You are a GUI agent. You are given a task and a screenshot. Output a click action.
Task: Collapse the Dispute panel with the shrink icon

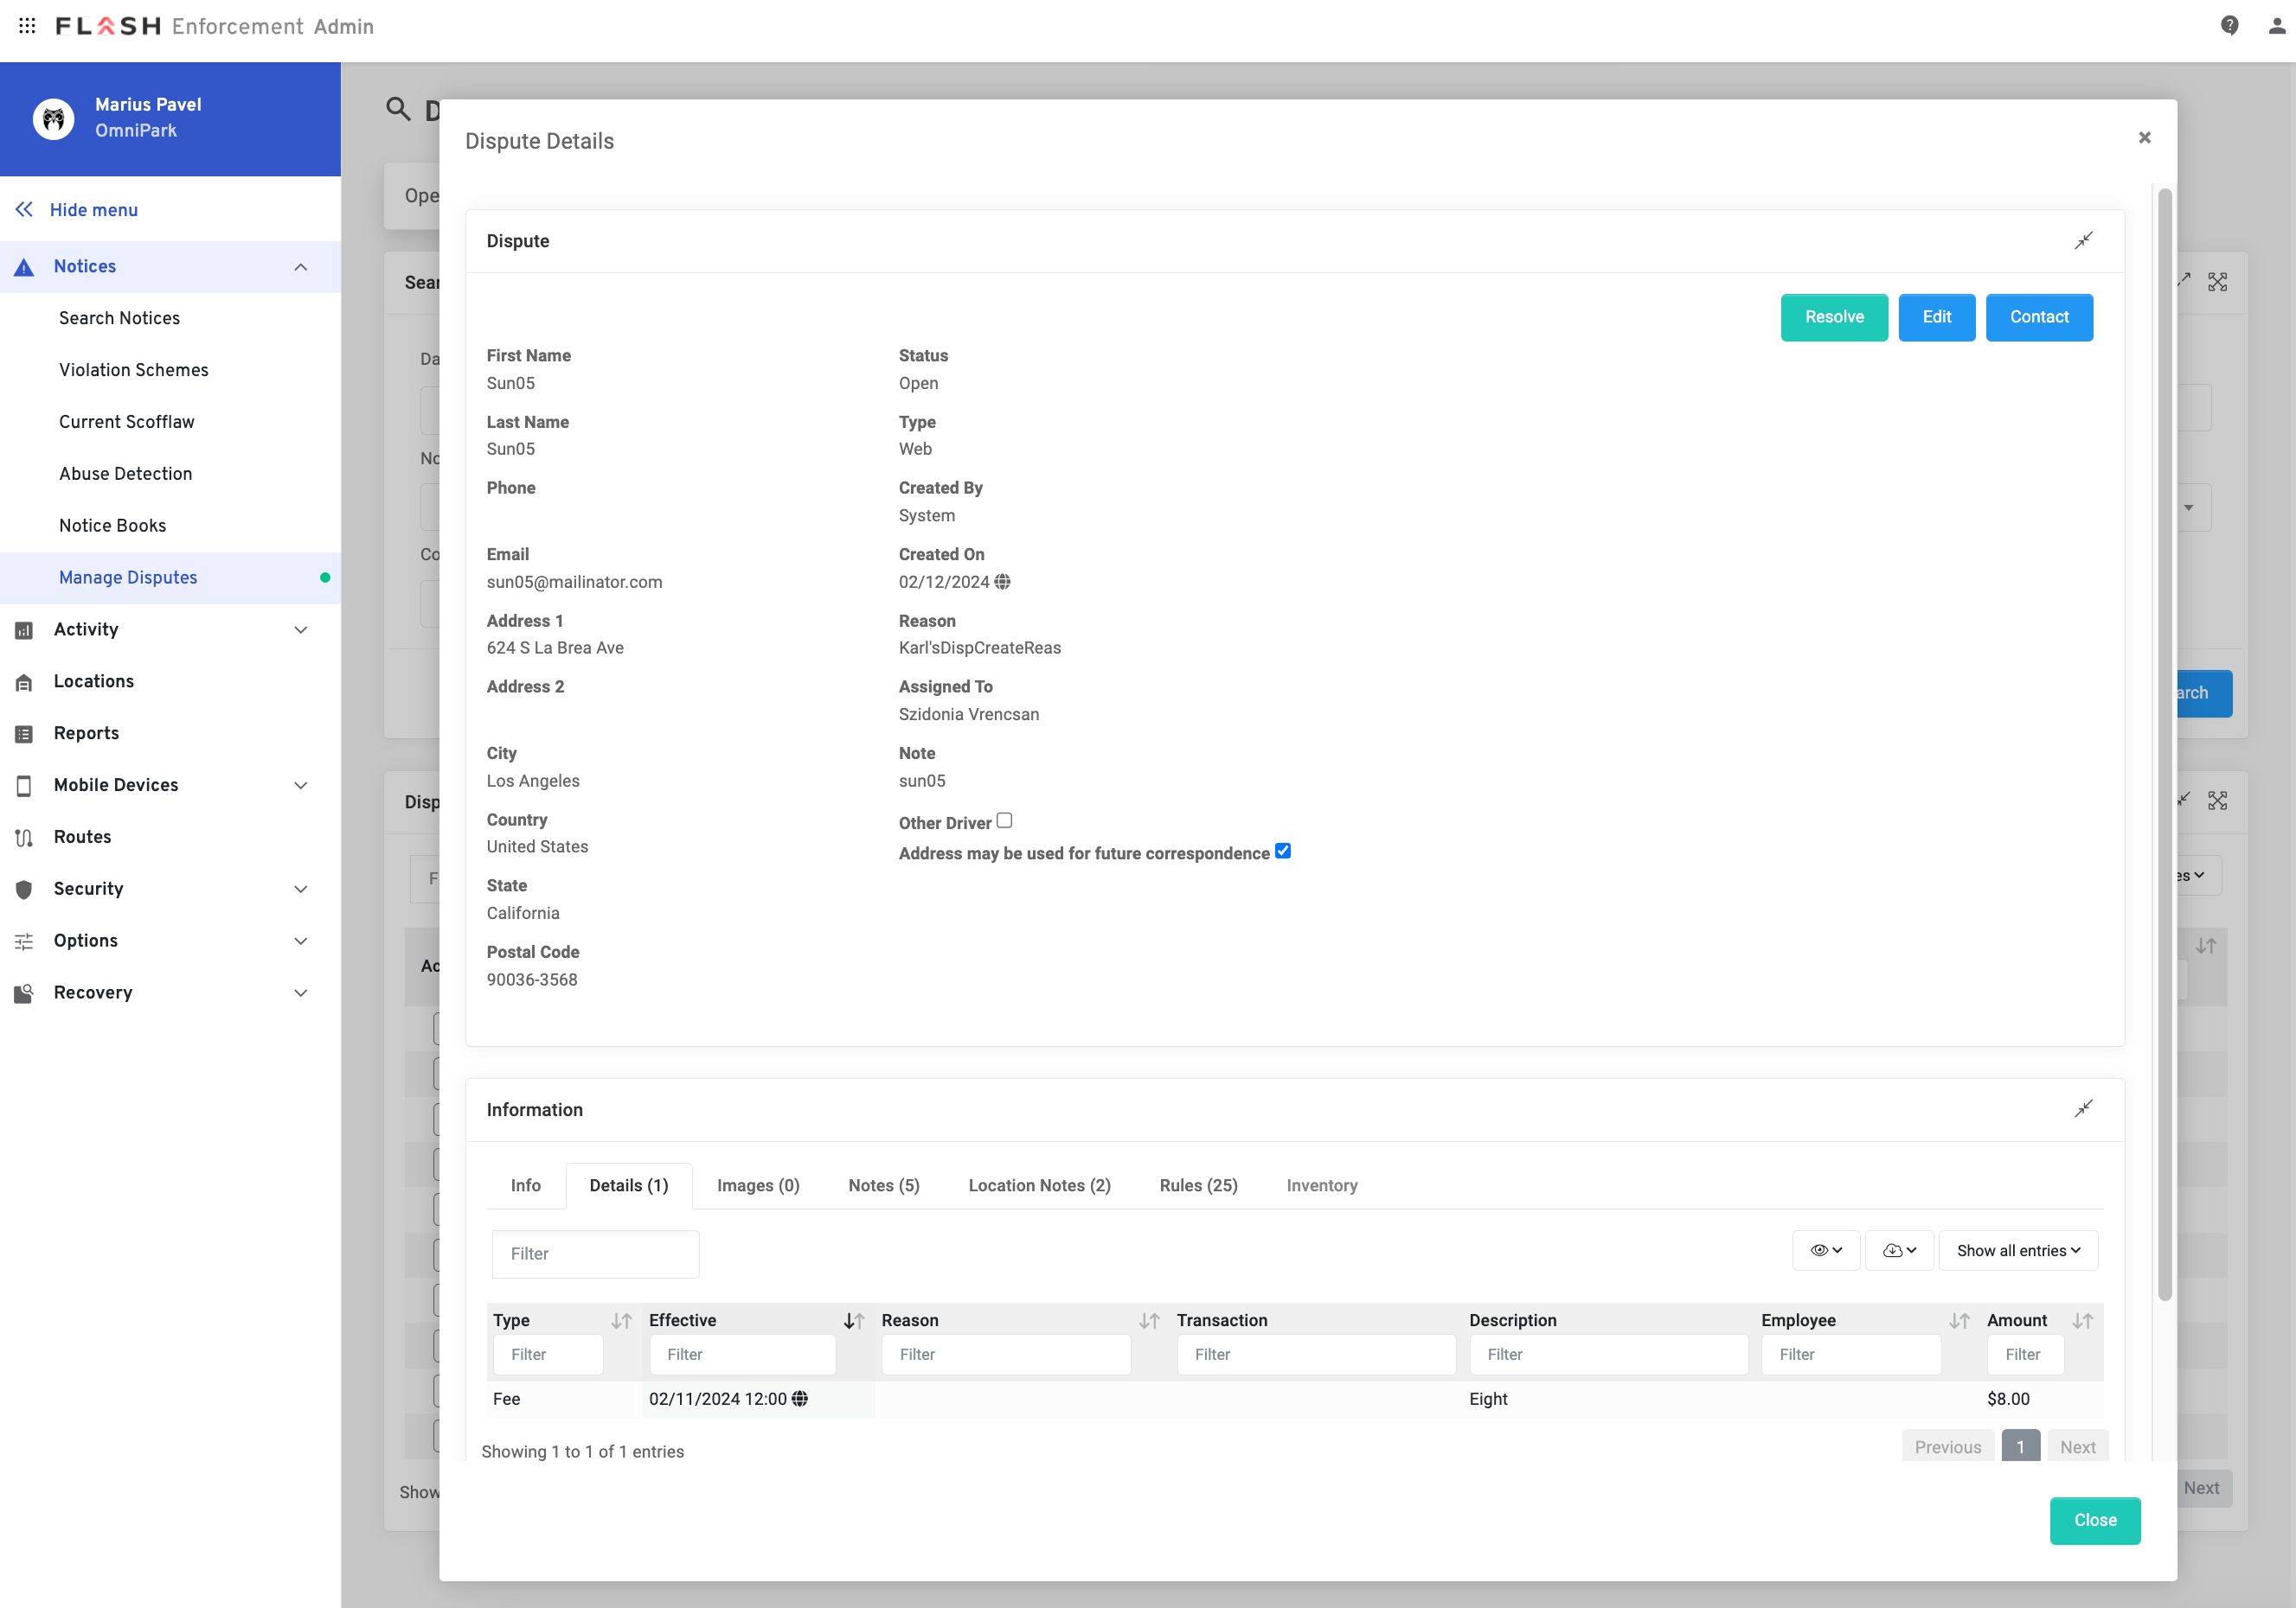point(2083,241)
